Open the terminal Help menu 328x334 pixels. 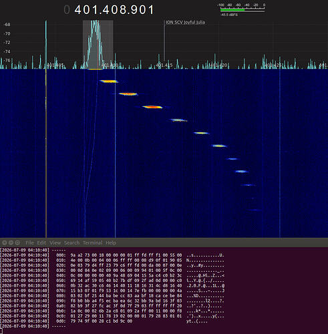pyautogui.click(x=111, y=242)
